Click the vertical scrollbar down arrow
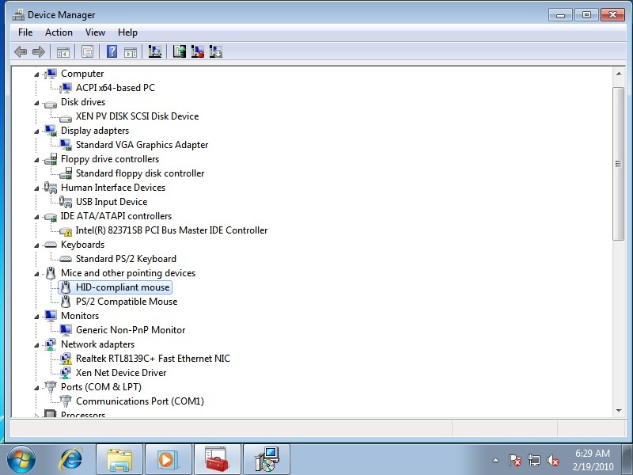This screenshot has height=475, width=633. (619, 409)
